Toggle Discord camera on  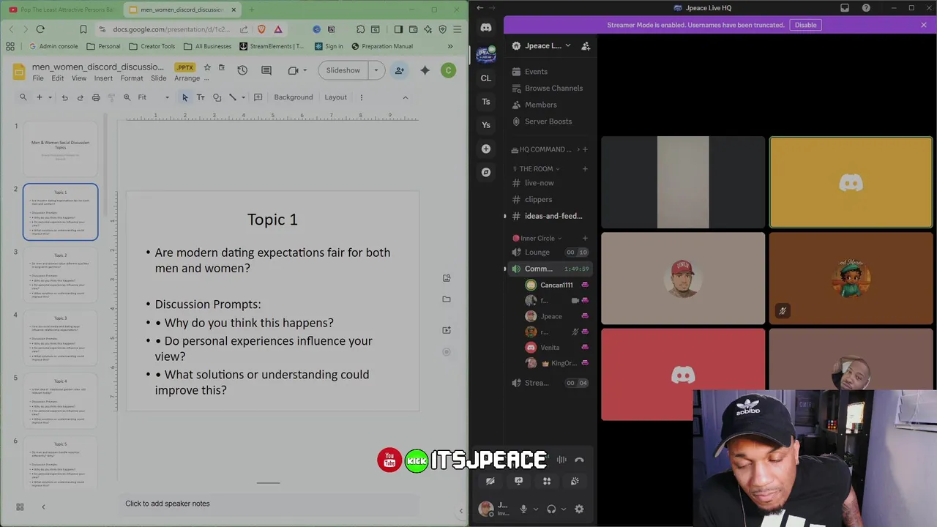tap(490, 481)
